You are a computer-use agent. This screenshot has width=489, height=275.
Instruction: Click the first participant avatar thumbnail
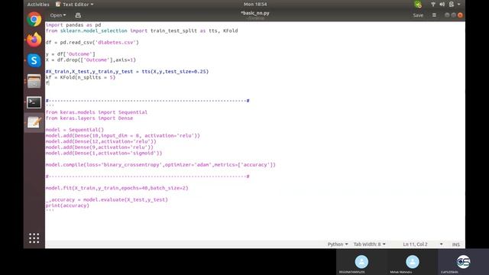click(x=361, y=262)
